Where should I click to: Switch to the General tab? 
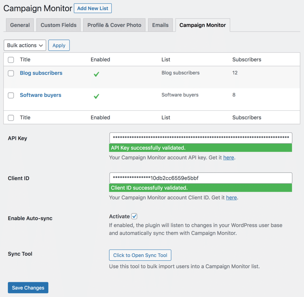pos(20,25)
